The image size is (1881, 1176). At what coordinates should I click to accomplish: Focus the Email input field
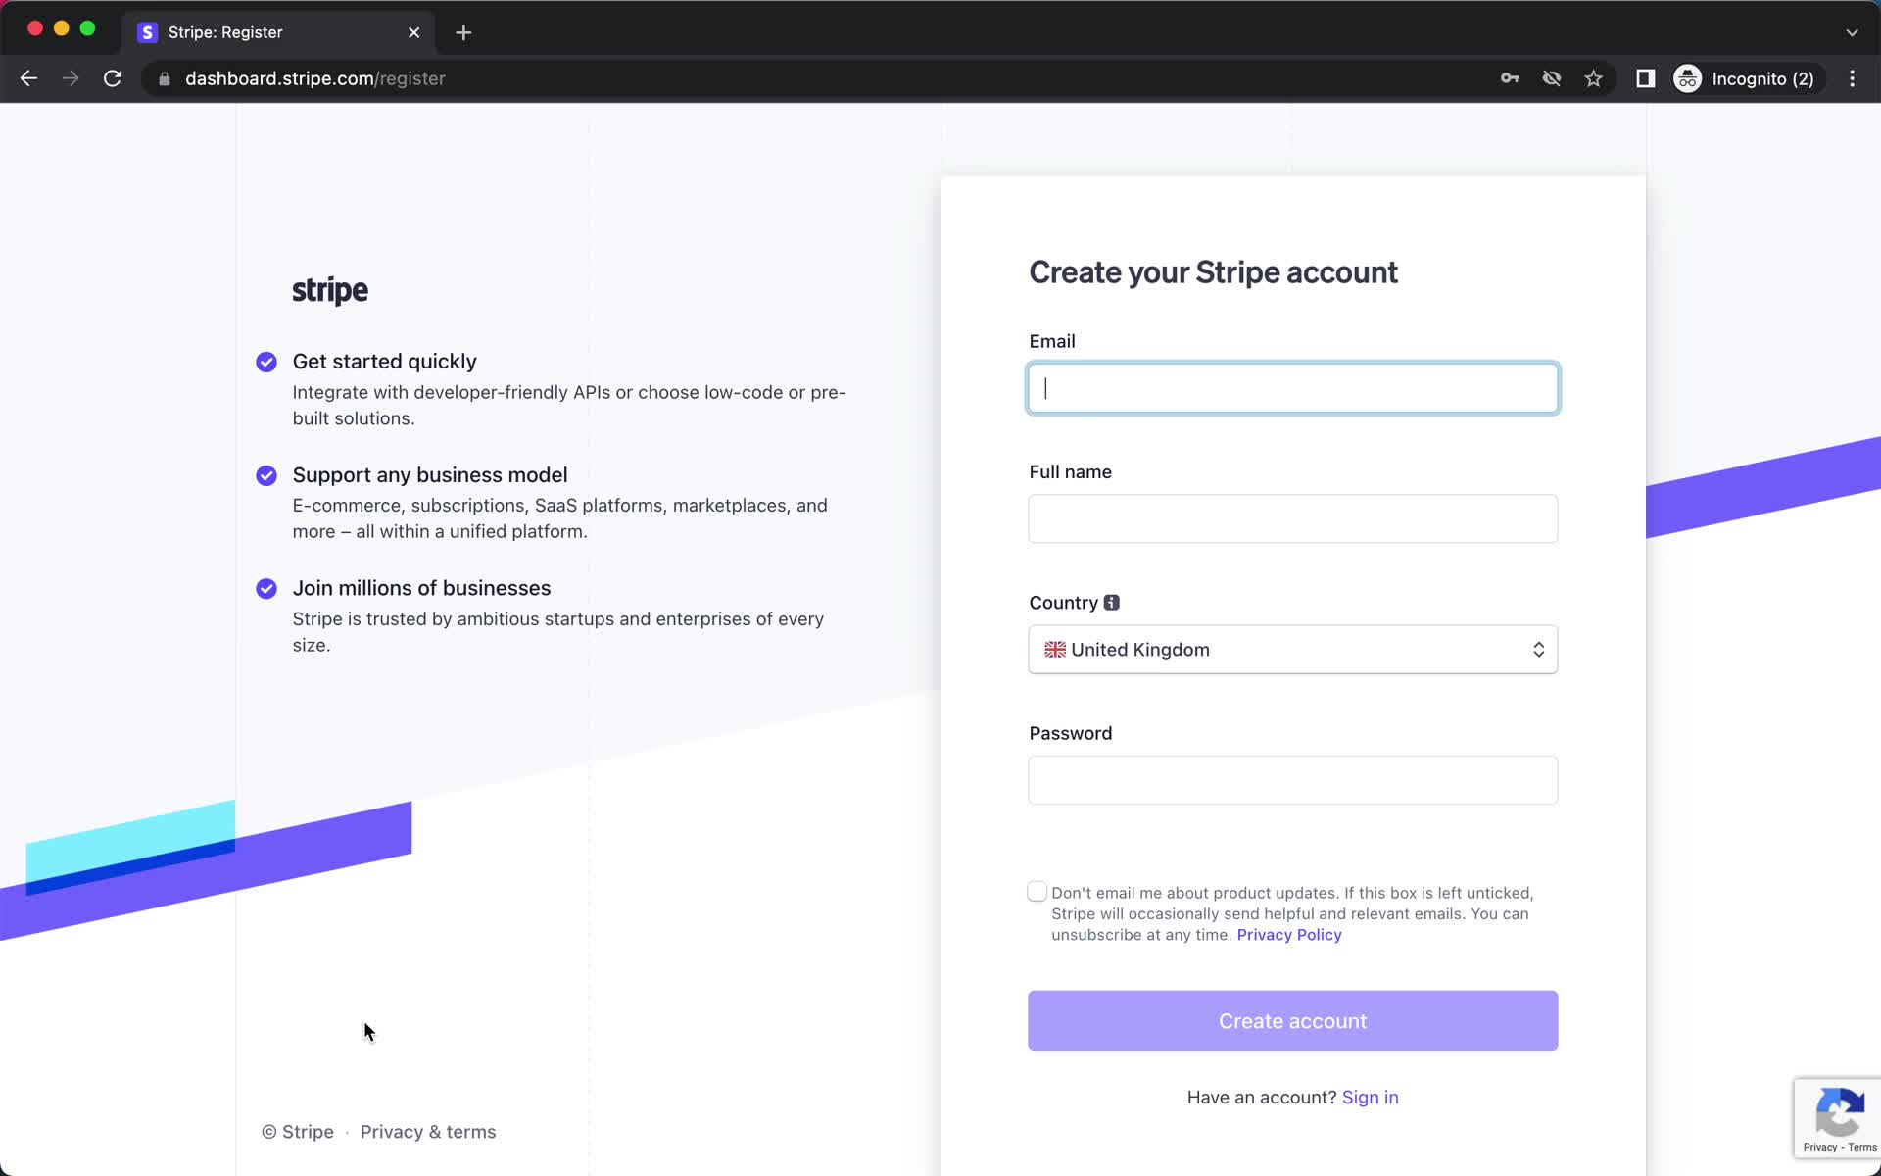[x=1292, y=388]
